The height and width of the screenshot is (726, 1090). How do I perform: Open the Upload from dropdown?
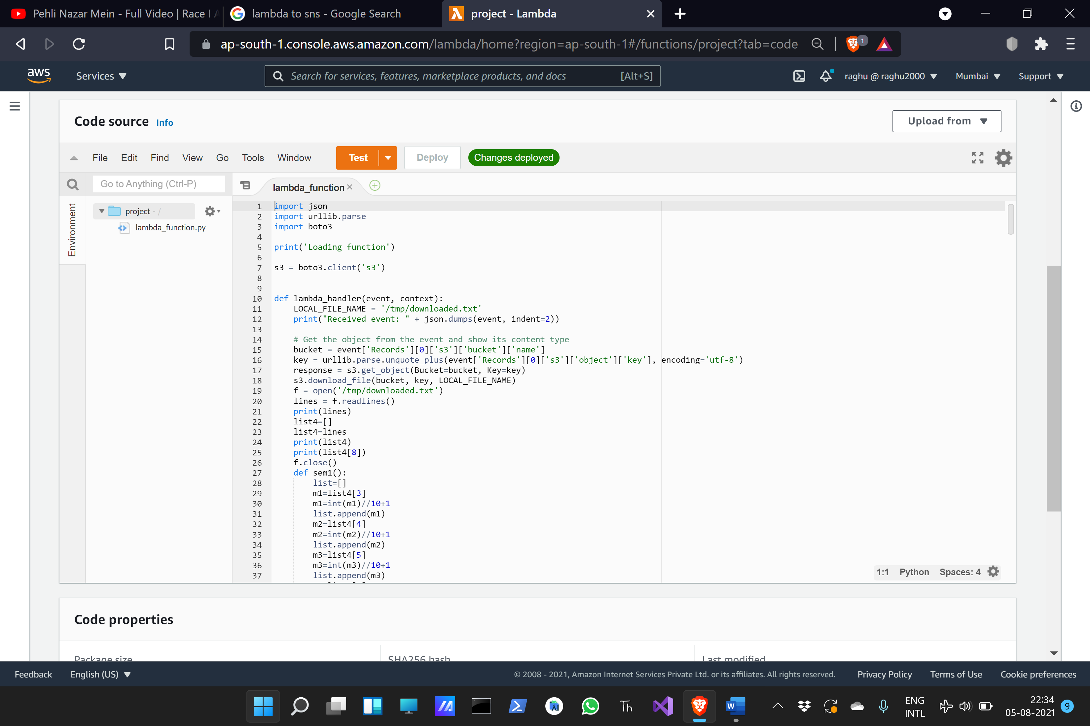pos(946,121)
